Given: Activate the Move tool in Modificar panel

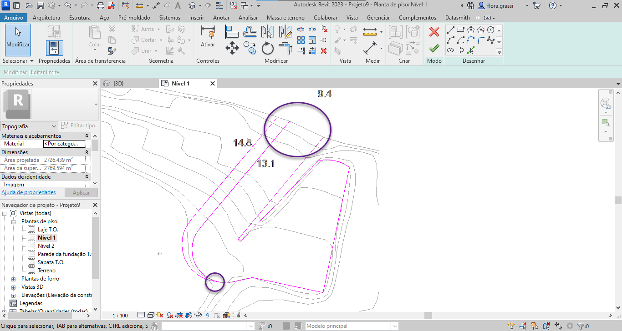Looking at the screenshot, I should pyautogui.click(x=232, y=48).
